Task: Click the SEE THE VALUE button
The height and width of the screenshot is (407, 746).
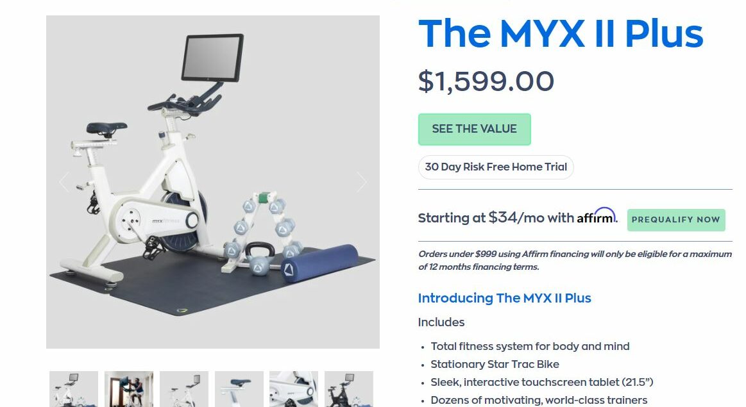Action: (x=474, y=129)
